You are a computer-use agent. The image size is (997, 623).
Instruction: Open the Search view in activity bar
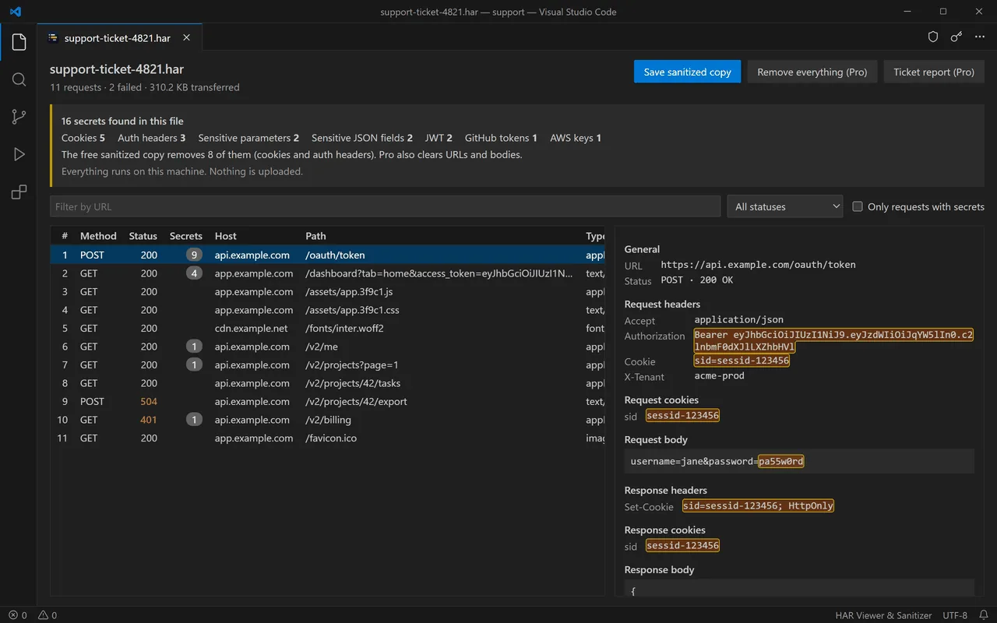click(19, 79)
